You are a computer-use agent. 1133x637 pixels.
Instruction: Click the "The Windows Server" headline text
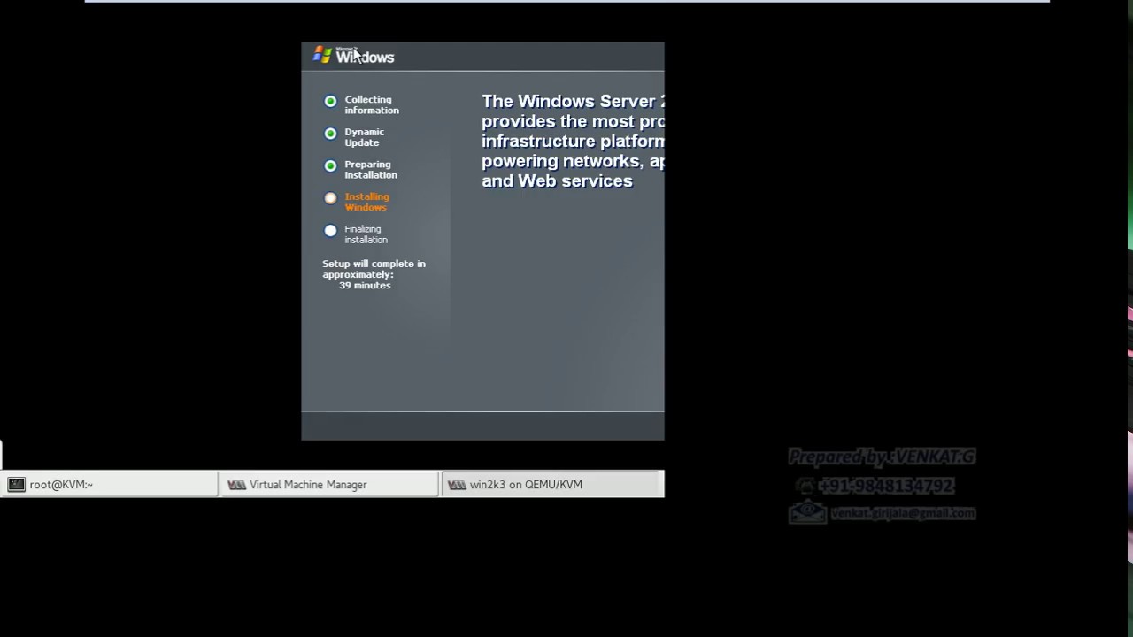(573, 101)
